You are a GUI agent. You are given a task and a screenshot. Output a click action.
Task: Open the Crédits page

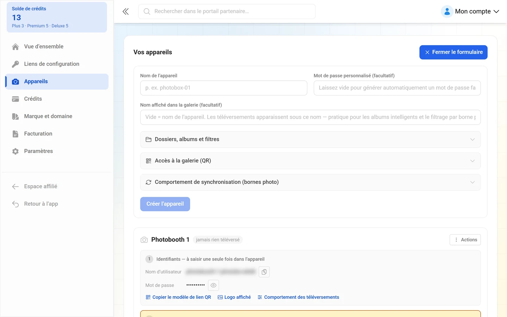57,99
